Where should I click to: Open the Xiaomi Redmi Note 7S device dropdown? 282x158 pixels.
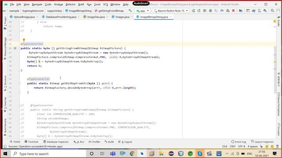point(171,11)
